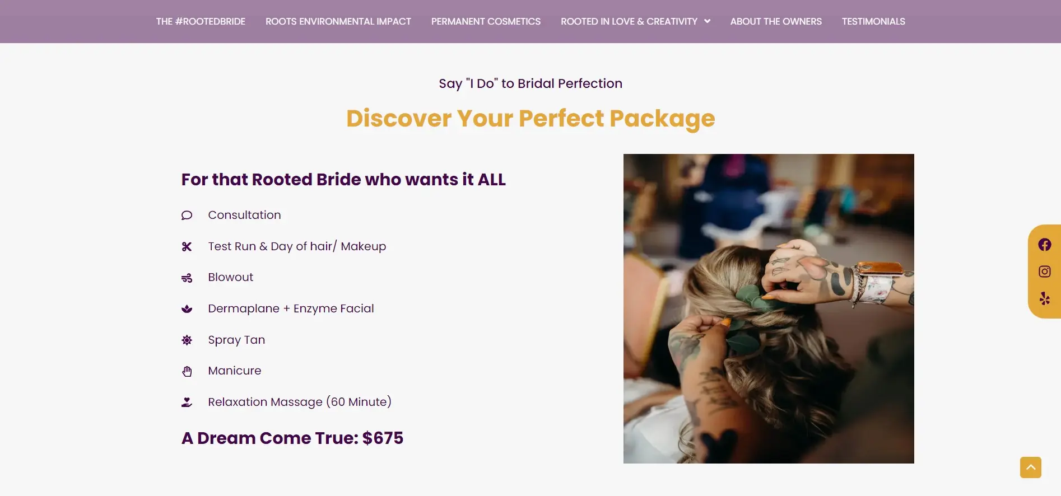
Task: Click the Blowout wind icon
Action: click(187, 278)
